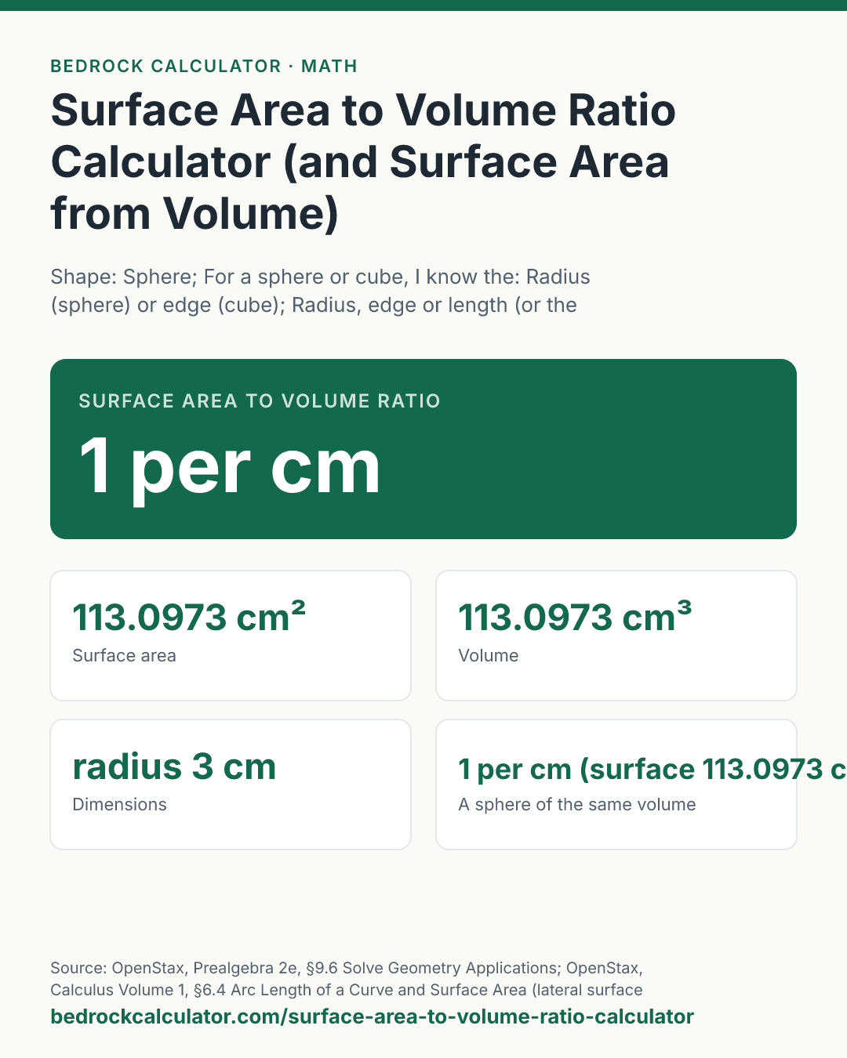The image size is (847, 1058).
Task: Click the 'SURFACE AREA TO VOLUME RATIO' label
Action: [x=260, y=400]
